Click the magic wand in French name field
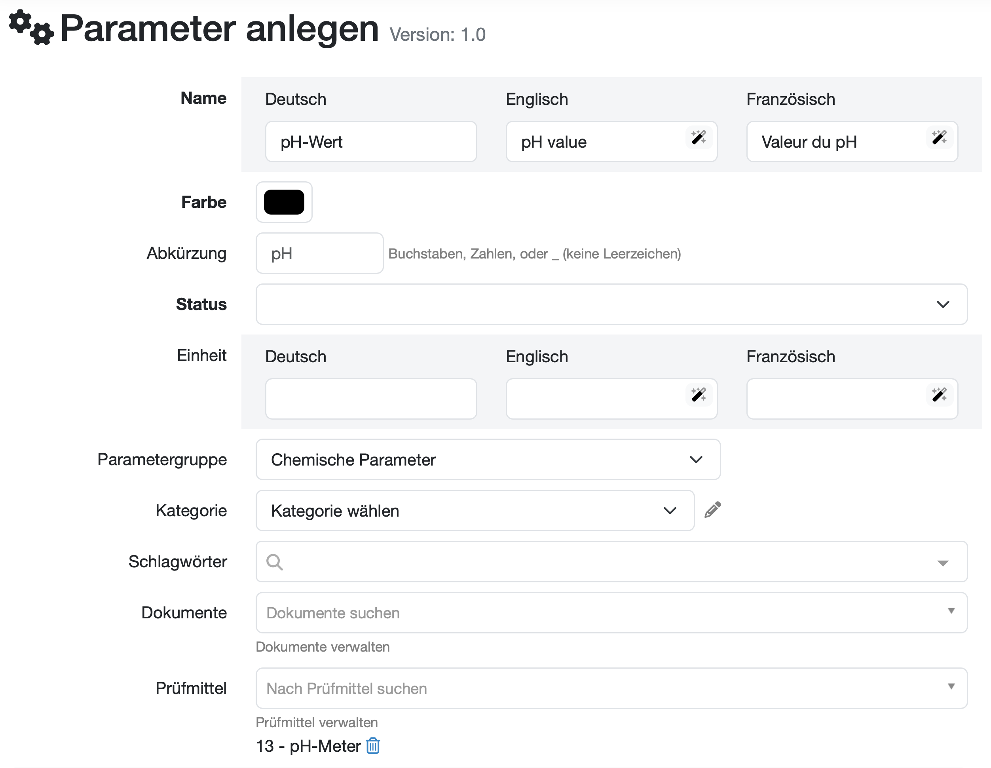This screenshot has height=768, width=991. pos(938,137)
